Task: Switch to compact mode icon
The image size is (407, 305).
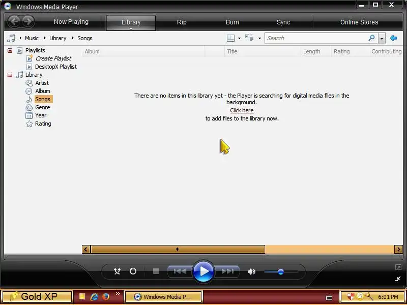Action: (x=398, y=279)
